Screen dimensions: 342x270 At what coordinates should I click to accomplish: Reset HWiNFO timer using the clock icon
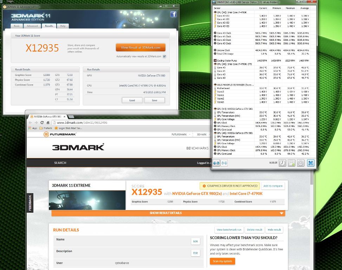coord(282,163)
